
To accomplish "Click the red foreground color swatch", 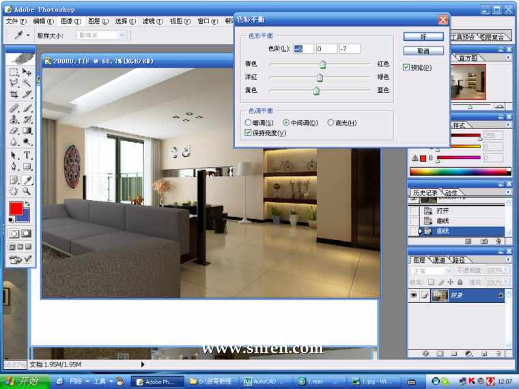I will pyautogui.click(x=16, y=208).
